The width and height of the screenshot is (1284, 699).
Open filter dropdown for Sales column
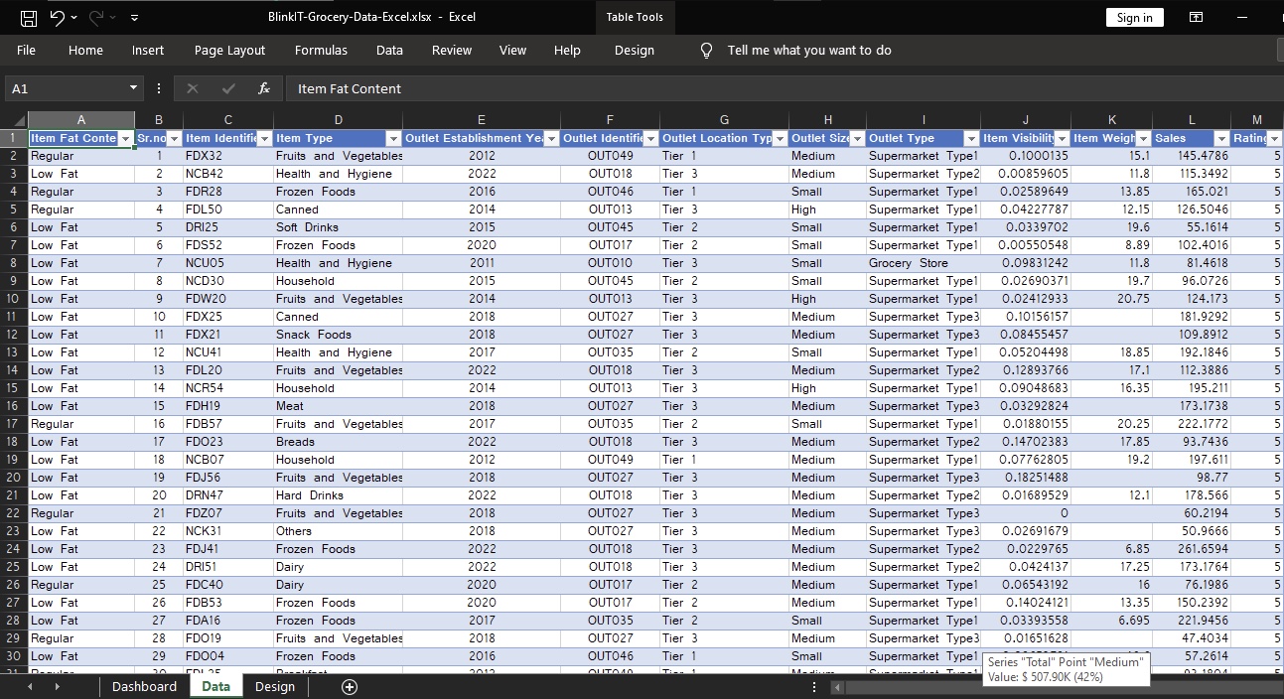pos(1220,139)
